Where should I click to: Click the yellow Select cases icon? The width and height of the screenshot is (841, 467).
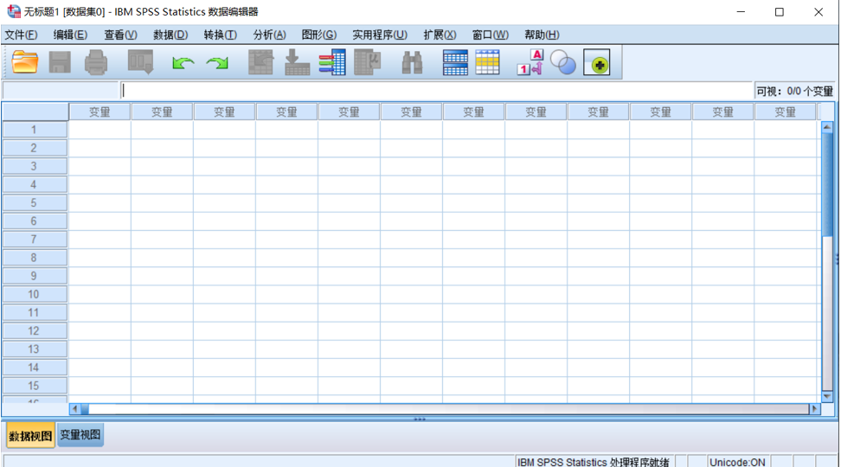pyautogui.click(x=487, y=62)
